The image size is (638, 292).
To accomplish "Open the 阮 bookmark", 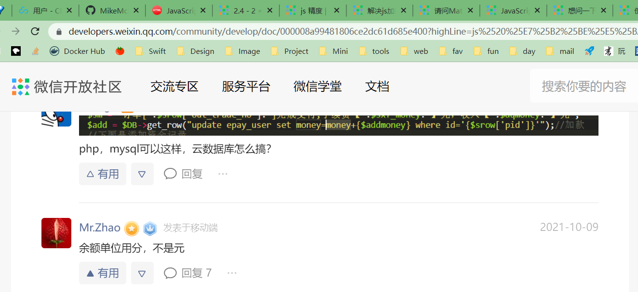I will tap(615, 51).
